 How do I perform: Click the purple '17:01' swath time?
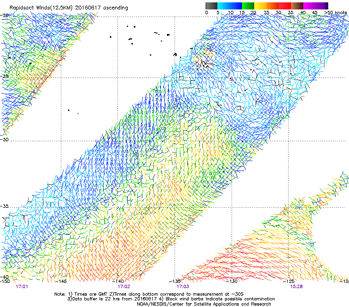(x=22, y=287)
